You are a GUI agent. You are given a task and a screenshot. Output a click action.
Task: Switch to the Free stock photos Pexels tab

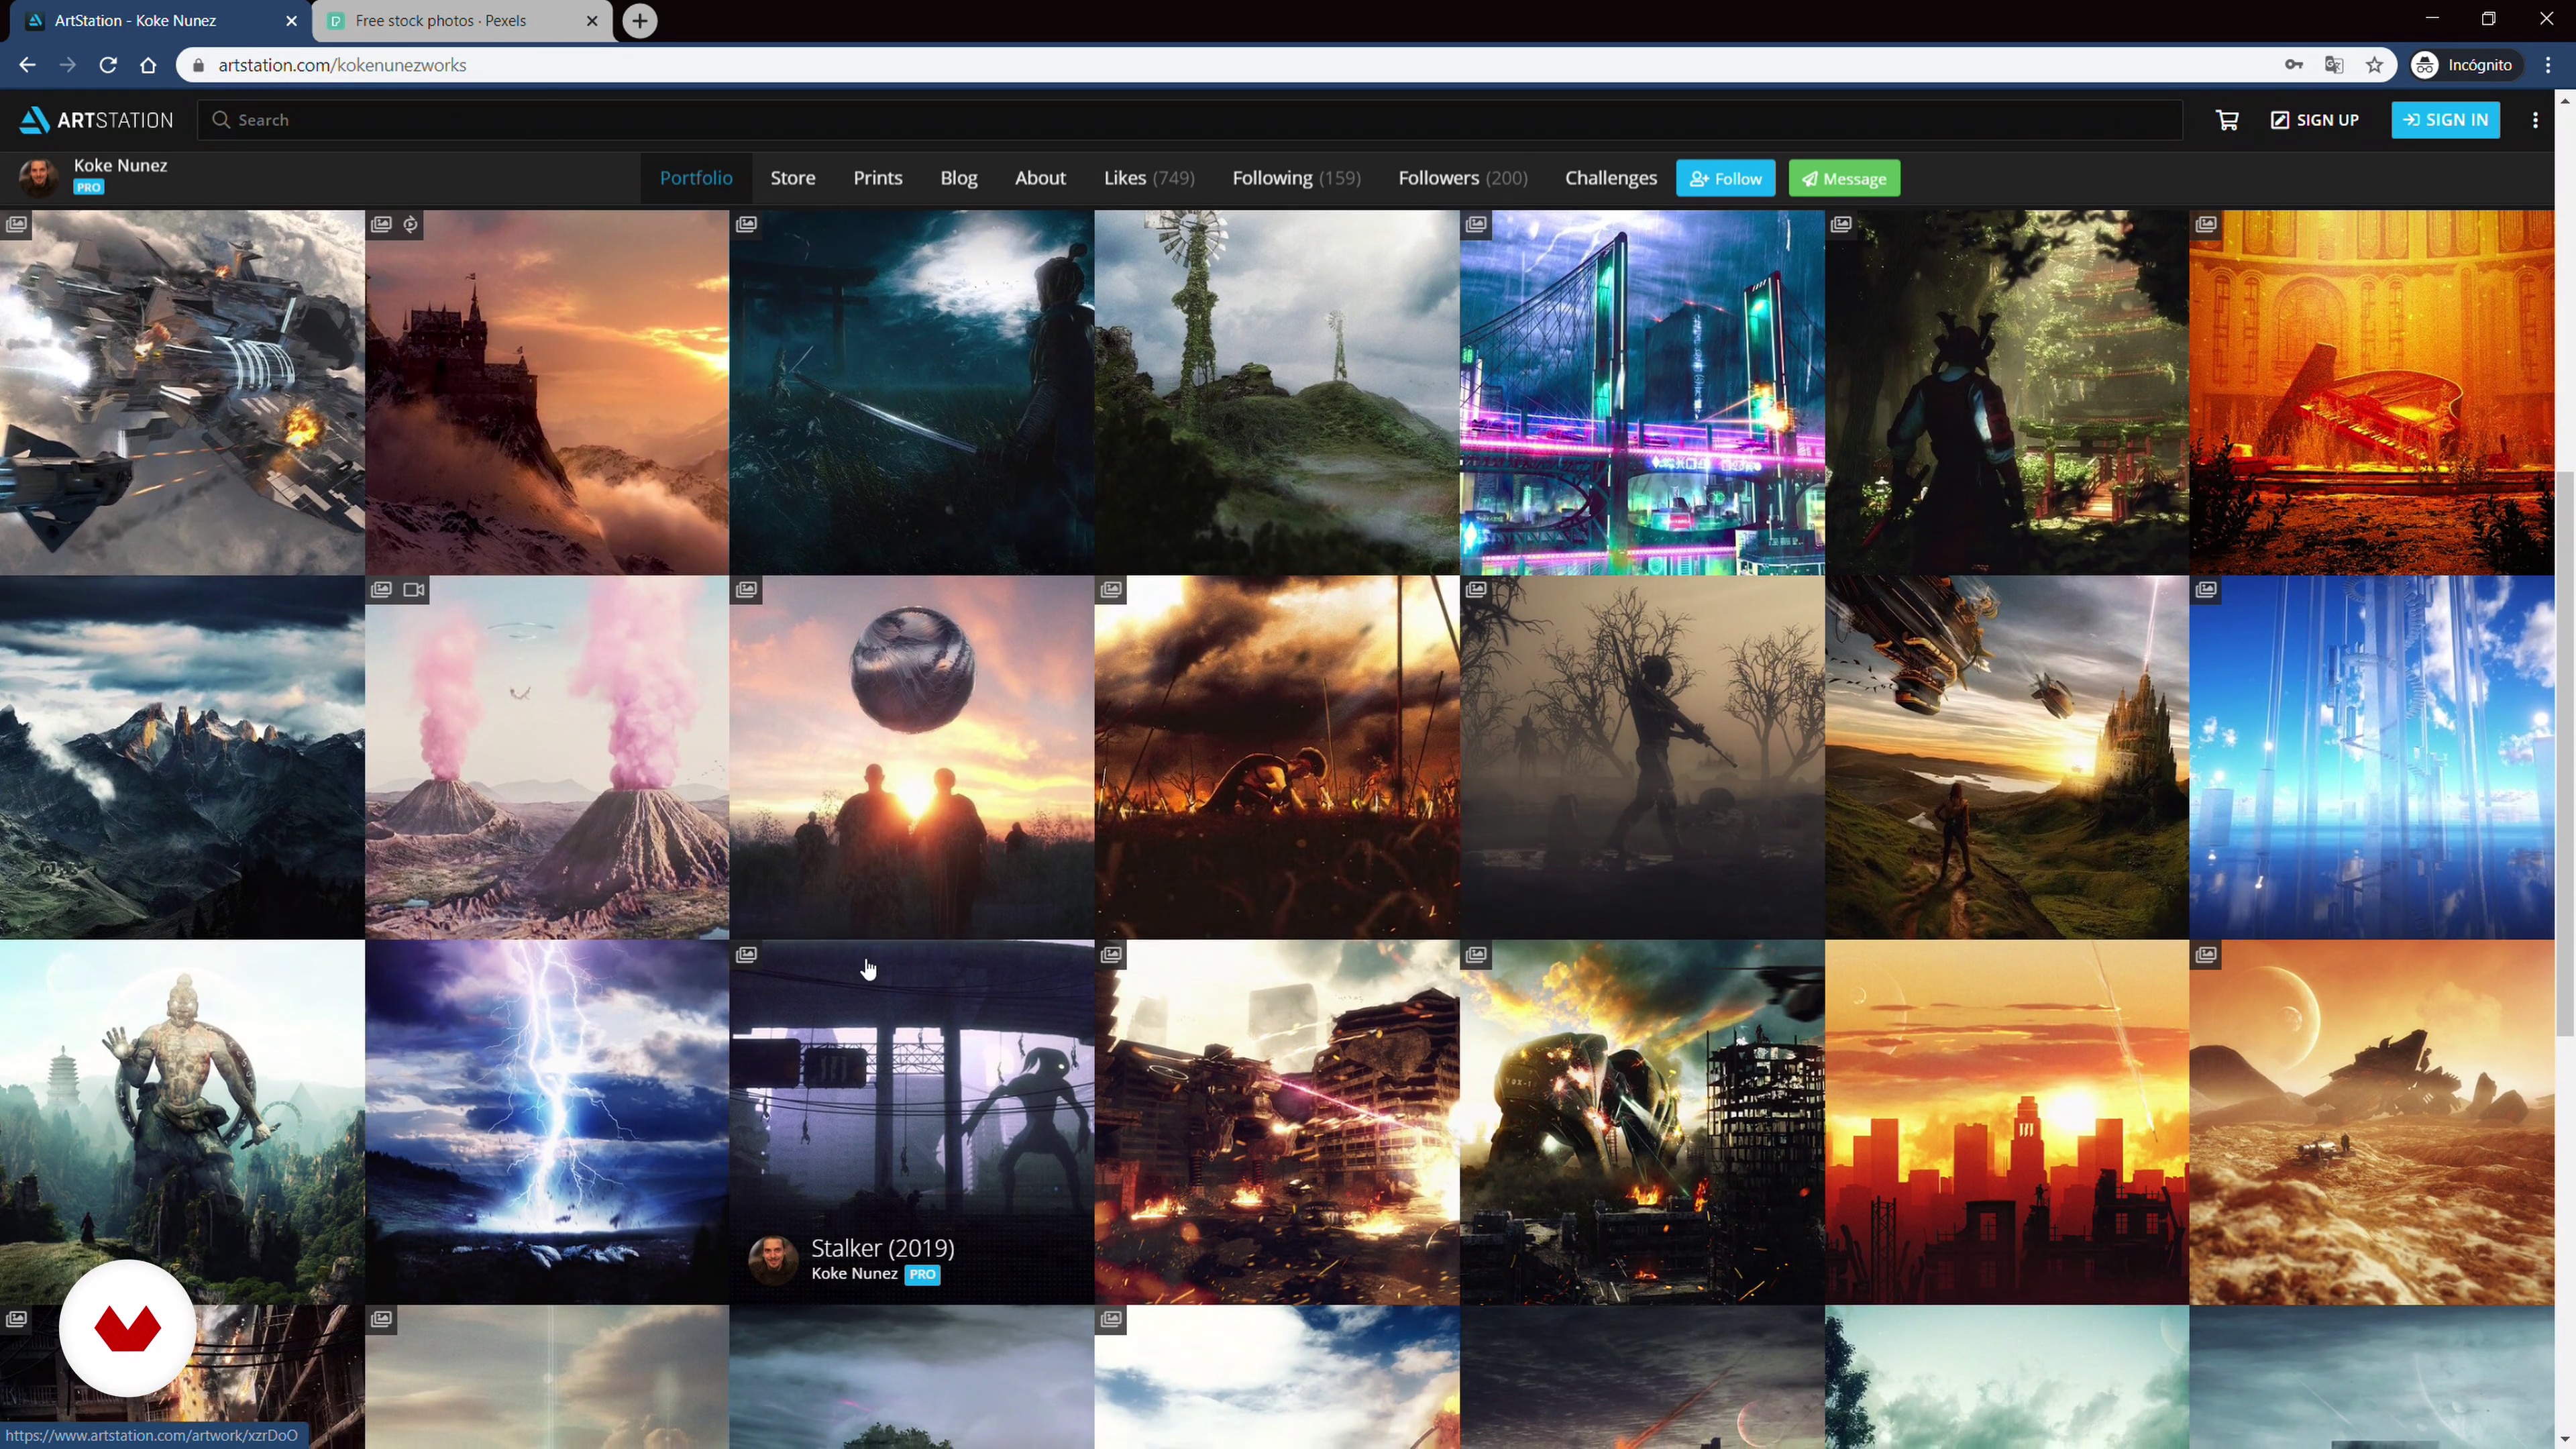coord(461,20)
